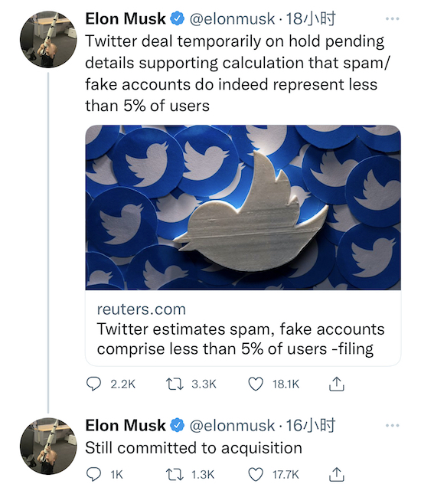Click Elon Musk name on first tweet

tap(126, 19)
